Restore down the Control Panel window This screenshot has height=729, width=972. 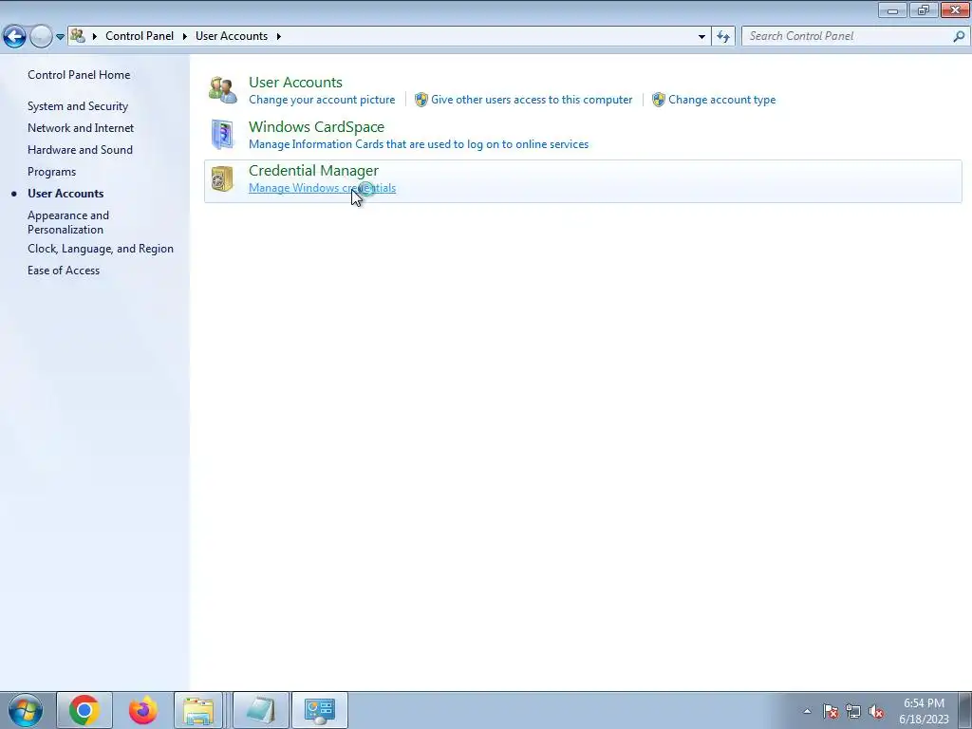click(x=924, y=9)
